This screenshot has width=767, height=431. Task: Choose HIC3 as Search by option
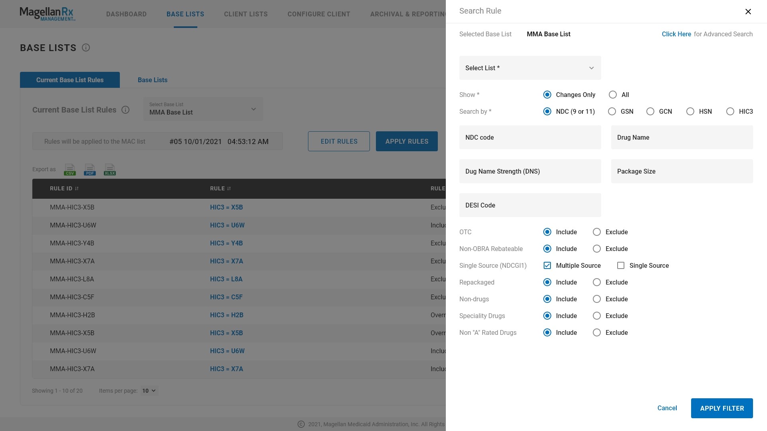730,112
